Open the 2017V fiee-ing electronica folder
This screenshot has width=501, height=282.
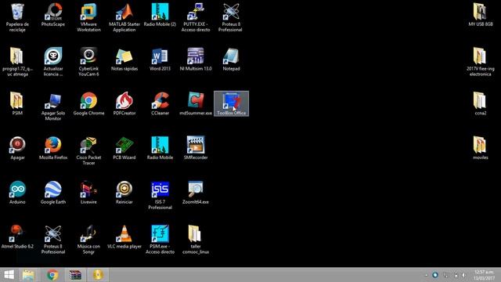coord(480,62)
